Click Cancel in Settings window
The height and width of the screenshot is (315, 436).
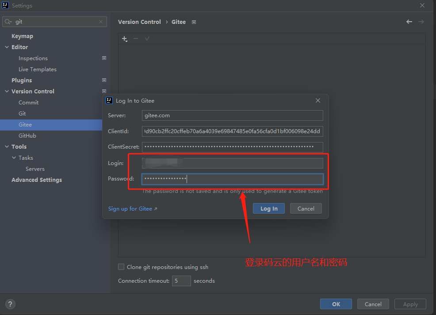373,304
